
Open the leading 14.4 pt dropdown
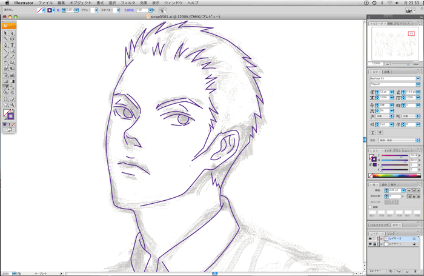click(418, 92)
